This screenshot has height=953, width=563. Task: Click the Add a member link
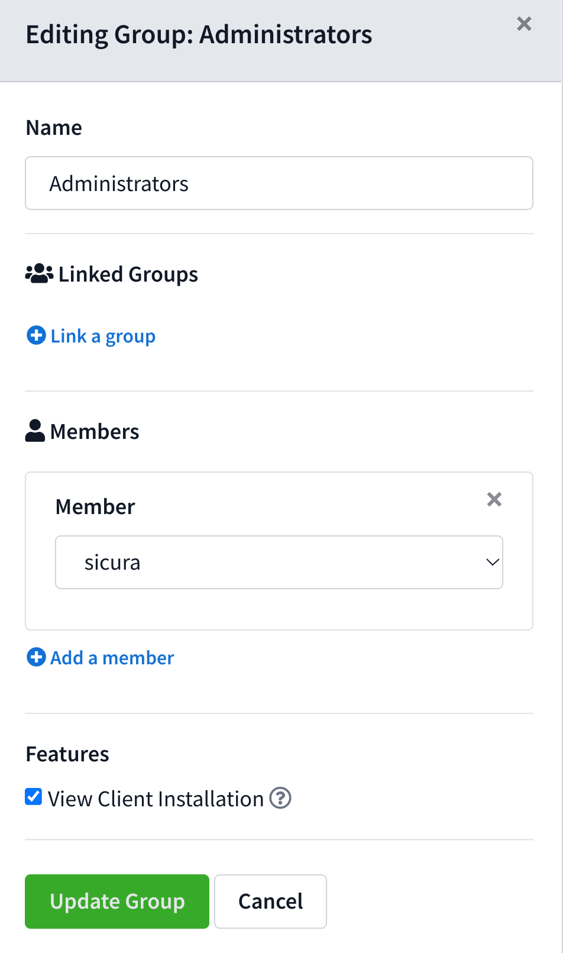click(112, 658)
